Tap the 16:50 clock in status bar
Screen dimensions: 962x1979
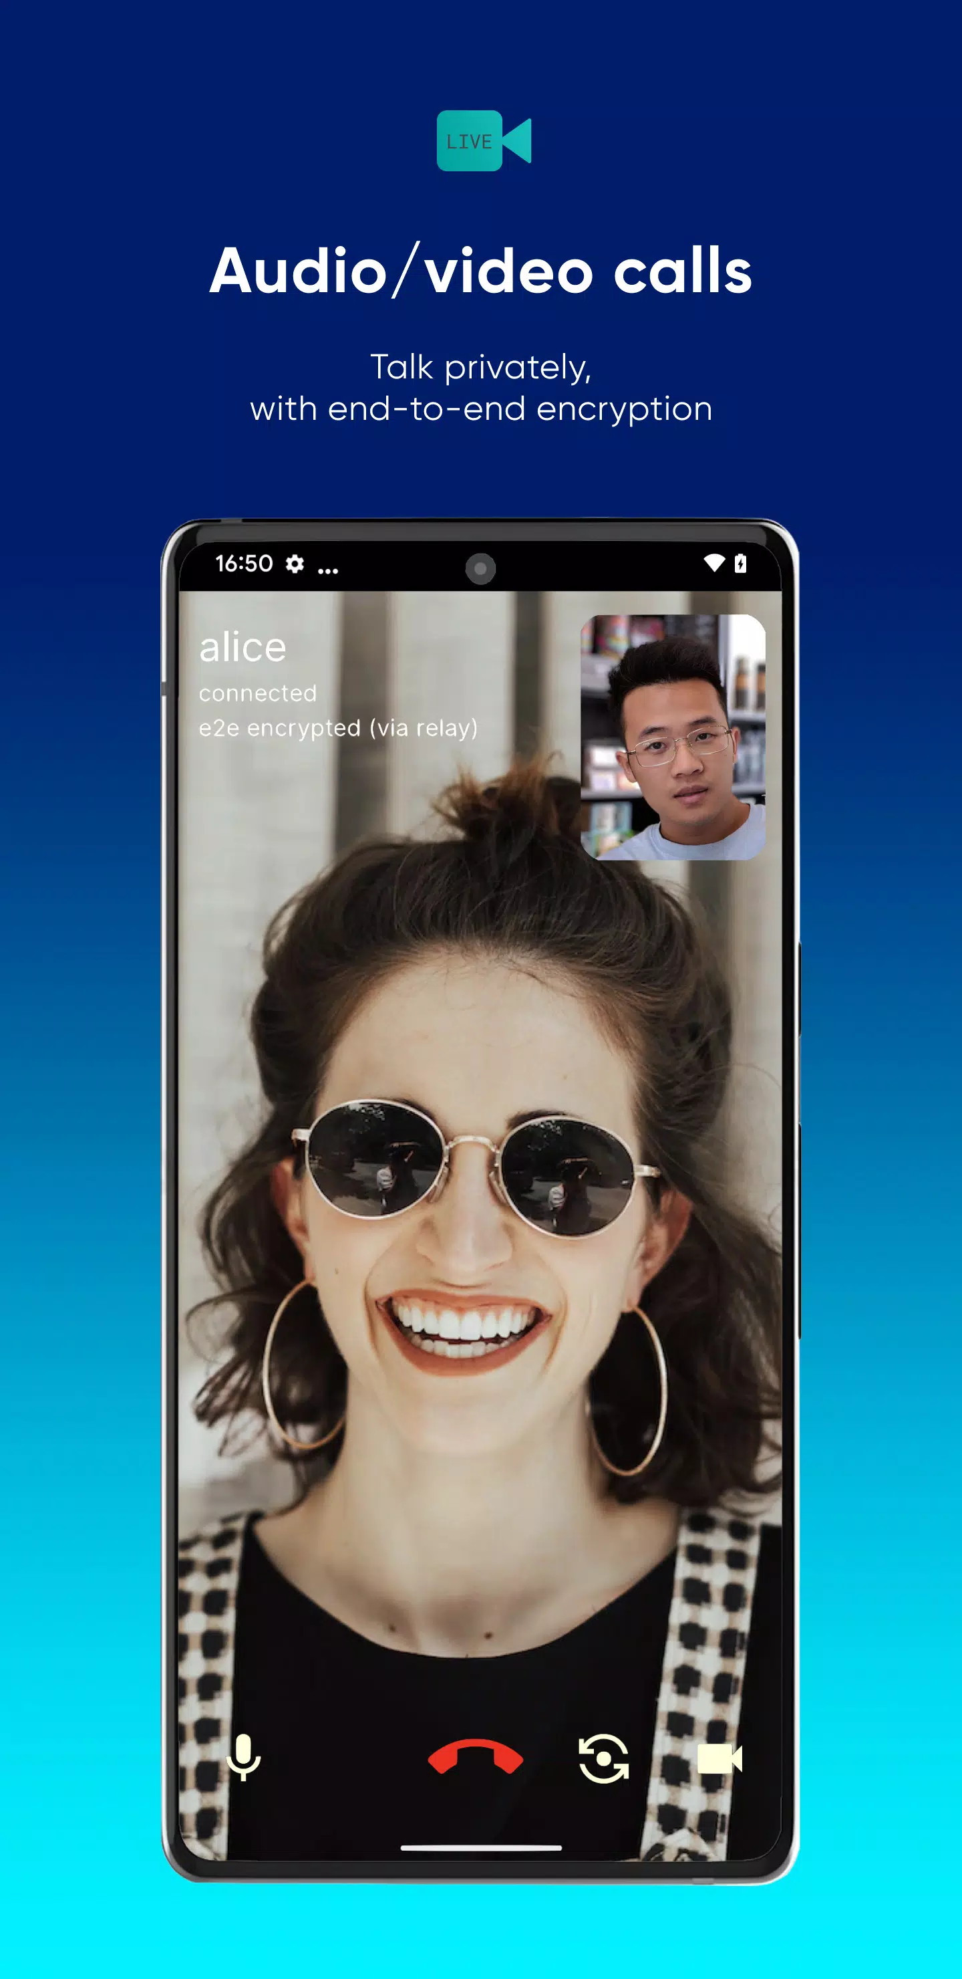point(243,563)
